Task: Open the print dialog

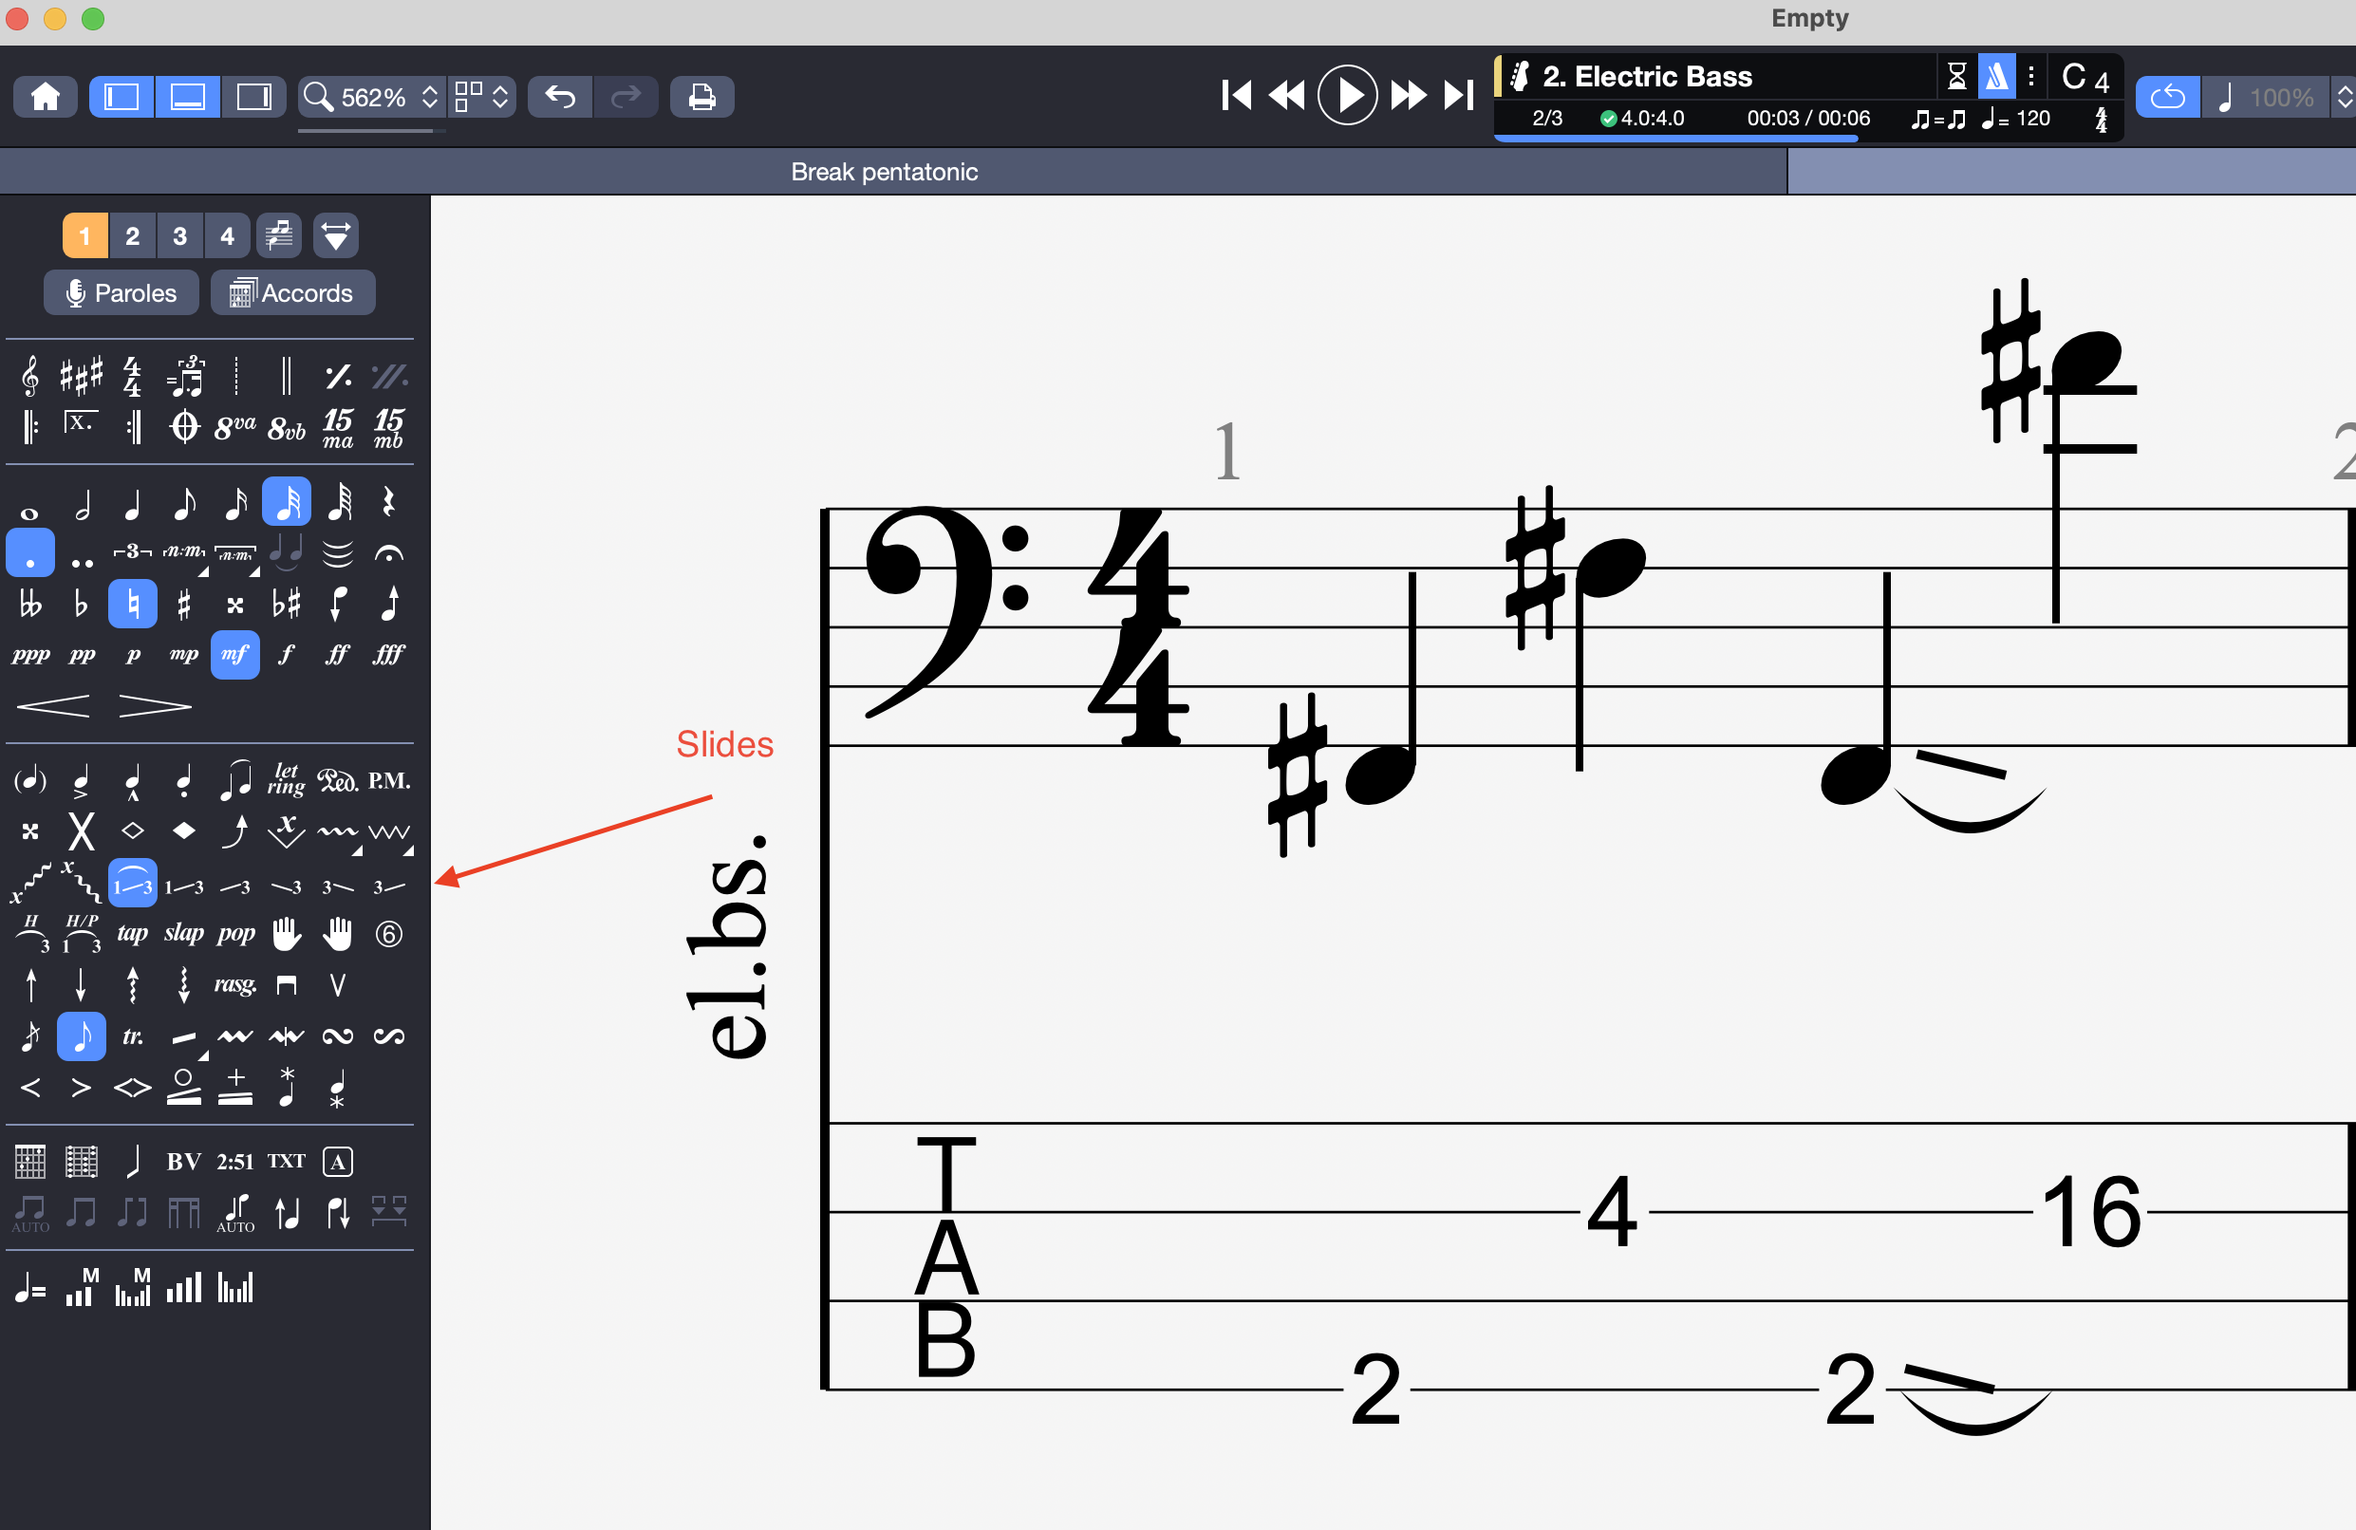Action: 701,97
